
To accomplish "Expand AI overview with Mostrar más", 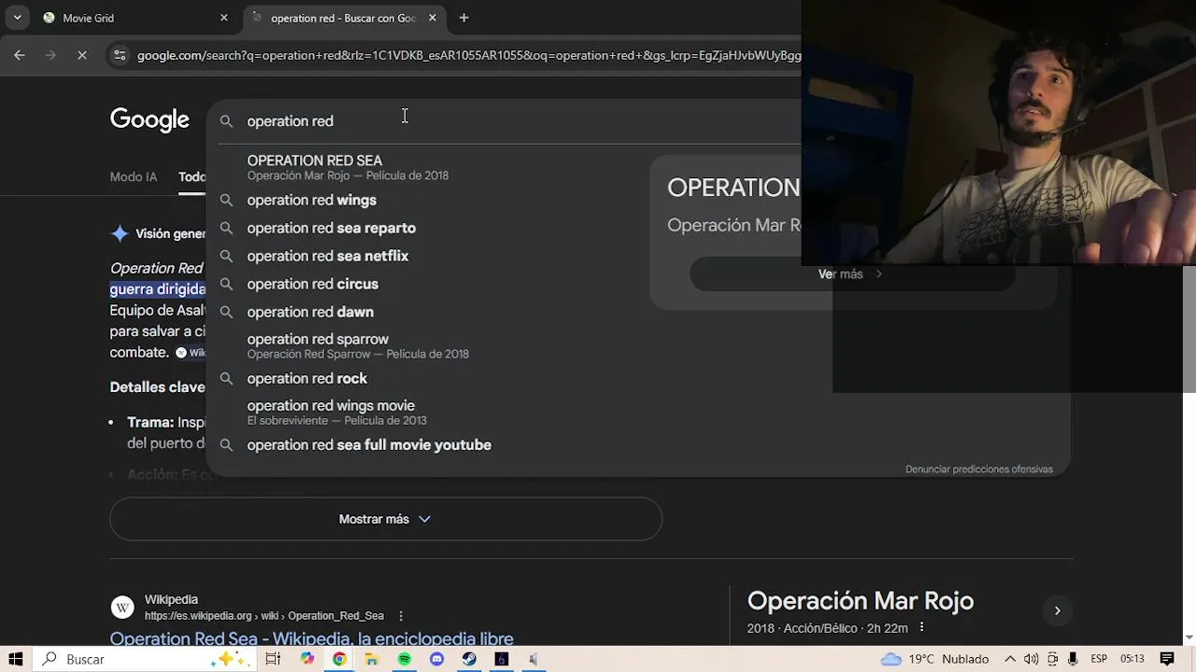I will click(386, 519).
